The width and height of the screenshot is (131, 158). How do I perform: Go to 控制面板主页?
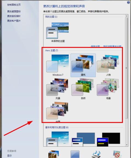[x=14, y=5]
